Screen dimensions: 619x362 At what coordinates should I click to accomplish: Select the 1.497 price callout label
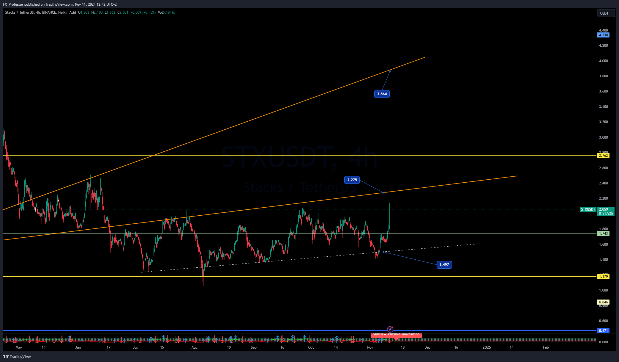tap(444, 265)
